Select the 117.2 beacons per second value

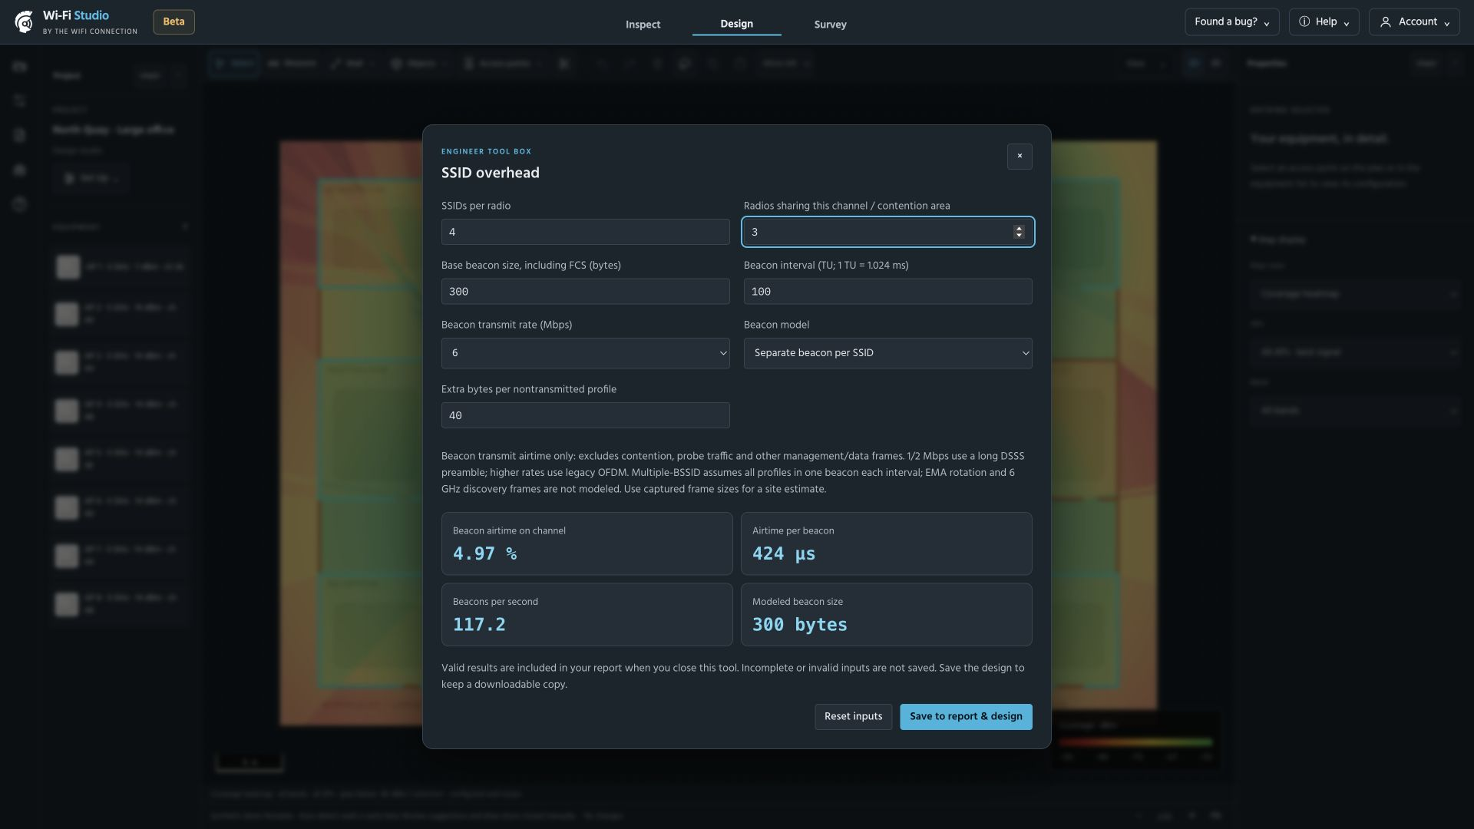click(x=479, y=625)
